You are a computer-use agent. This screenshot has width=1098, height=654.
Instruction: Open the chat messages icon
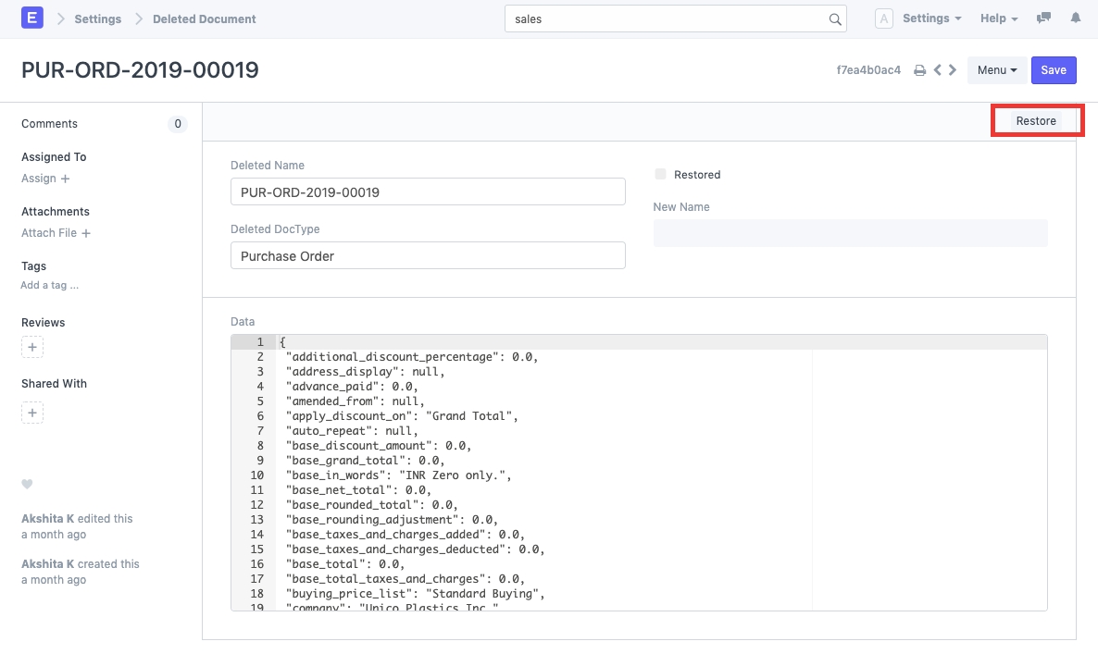click(x=1043, y=19)
